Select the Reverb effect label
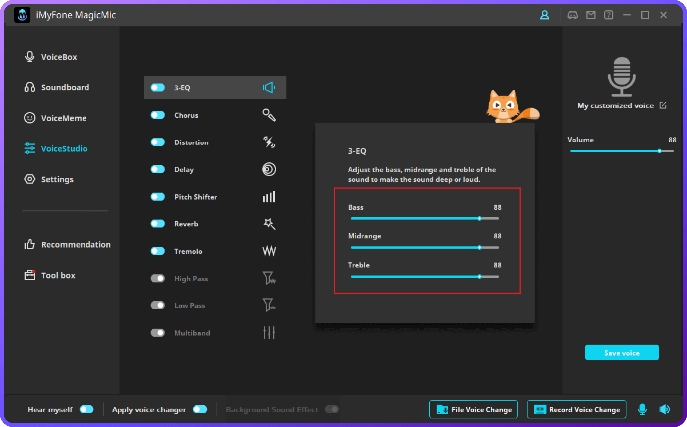 click(x=186, y=224)
